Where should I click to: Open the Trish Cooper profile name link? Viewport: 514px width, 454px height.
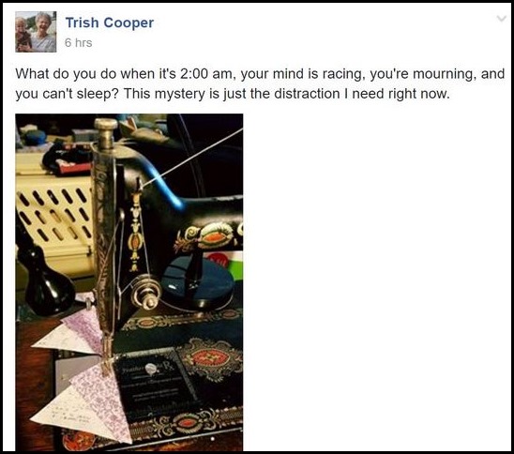pyautogui.click(x=110, y=23)
